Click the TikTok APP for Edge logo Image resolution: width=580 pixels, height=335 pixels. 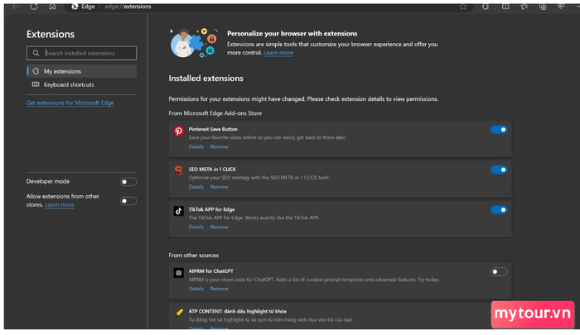[x=179, y=211]
